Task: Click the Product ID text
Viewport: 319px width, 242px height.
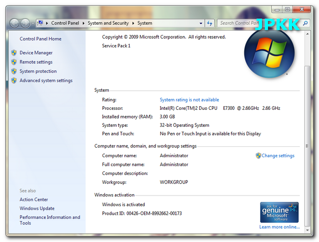Action: tap(142, 213)
